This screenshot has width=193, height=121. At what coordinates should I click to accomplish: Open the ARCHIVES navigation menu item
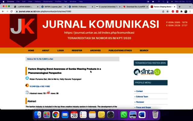(x=95, y=51)
